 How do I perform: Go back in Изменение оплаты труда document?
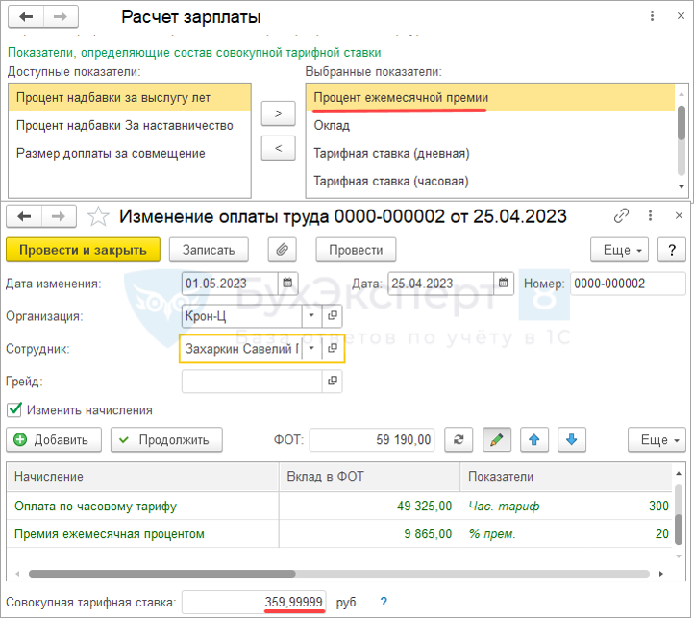(24, 216)
